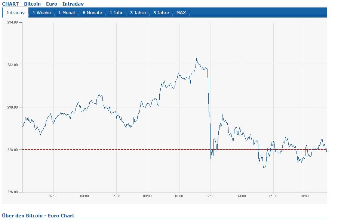Choose the 5 Jahre time range
The height and width of the screenshot is (220, 338).
[161, 13]
